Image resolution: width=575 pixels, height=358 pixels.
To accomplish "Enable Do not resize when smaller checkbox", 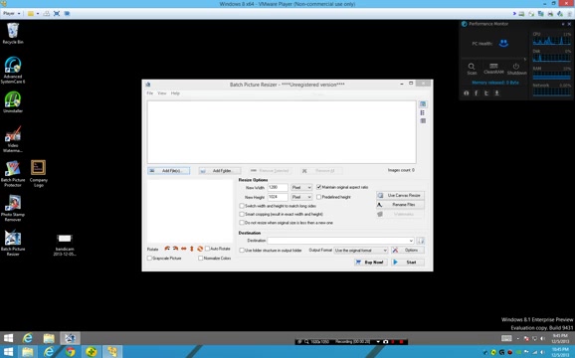I will [242, 223].
